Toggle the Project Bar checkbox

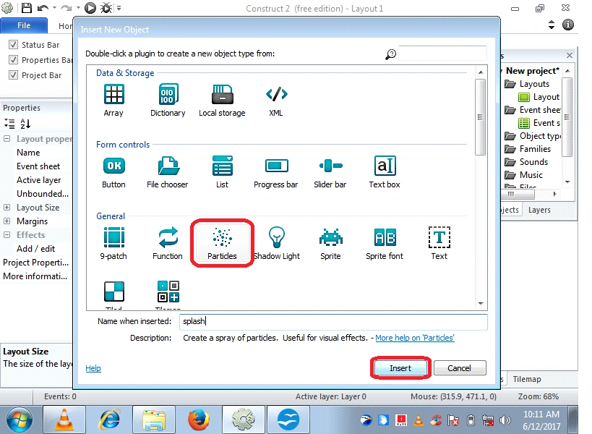click(13, 75)
